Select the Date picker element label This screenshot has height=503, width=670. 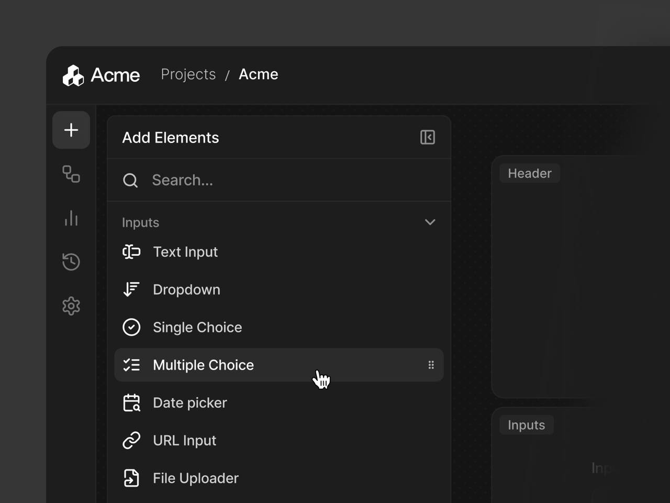(190, 403)
